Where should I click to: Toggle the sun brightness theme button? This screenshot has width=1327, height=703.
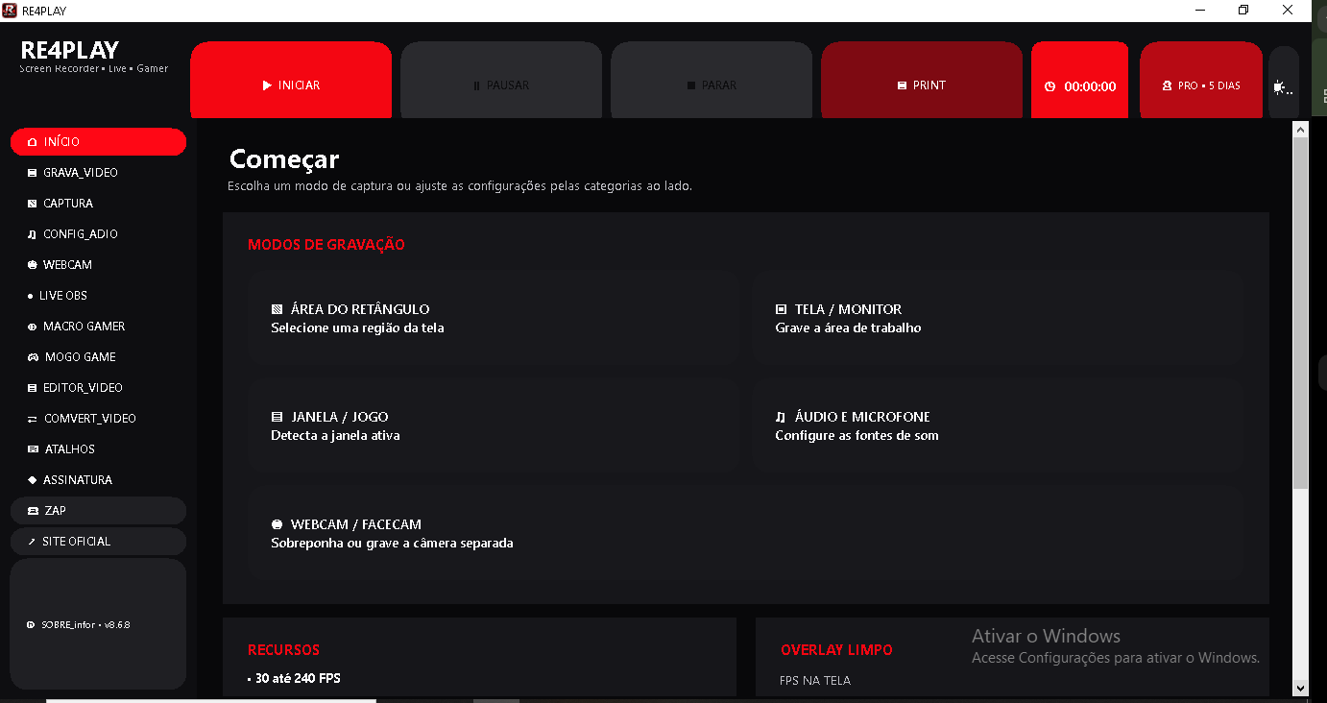tap(1284, 85)
